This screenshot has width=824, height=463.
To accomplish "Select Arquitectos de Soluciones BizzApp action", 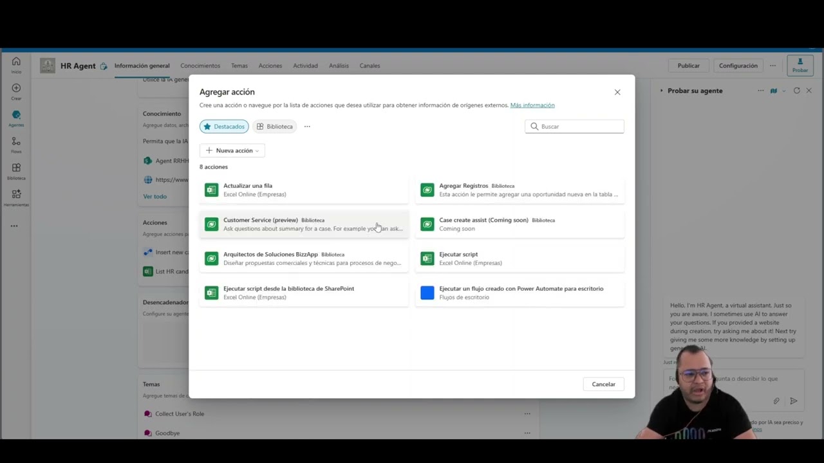I will coord(304,258).
